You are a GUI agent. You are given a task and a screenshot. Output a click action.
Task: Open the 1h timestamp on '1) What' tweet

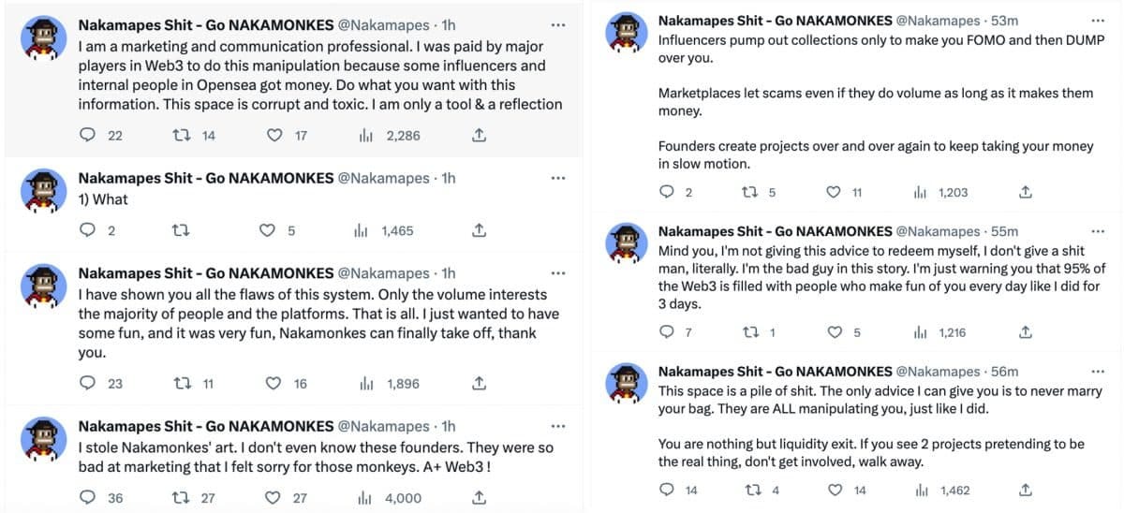click(449, 178)
